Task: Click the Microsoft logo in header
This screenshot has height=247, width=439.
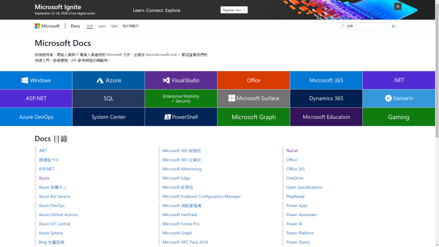Action: click(47, 26)
